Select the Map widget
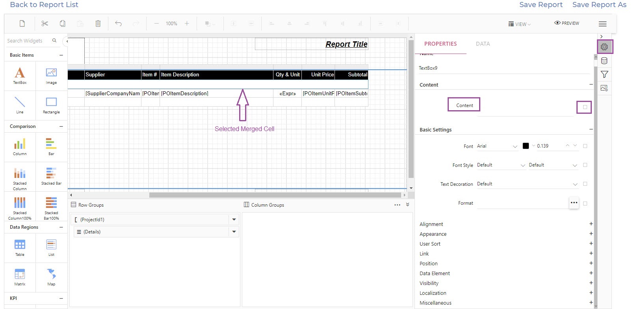The image size is (632, 309). tap(51, 277)
